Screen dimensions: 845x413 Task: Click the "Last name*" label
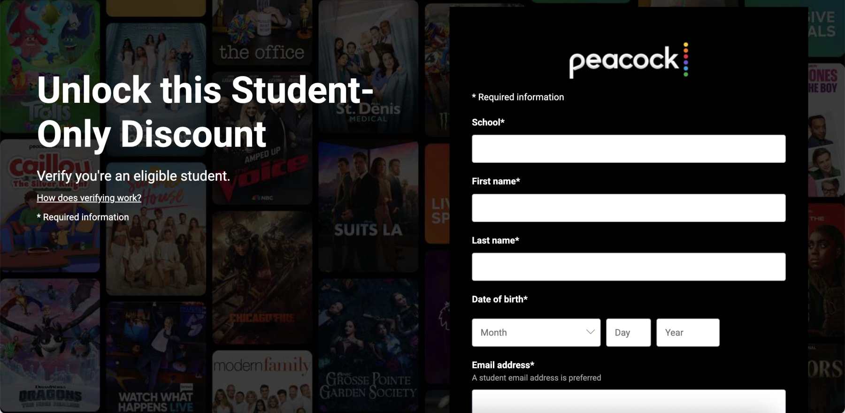pyautogui.click(x=495, y=240)
